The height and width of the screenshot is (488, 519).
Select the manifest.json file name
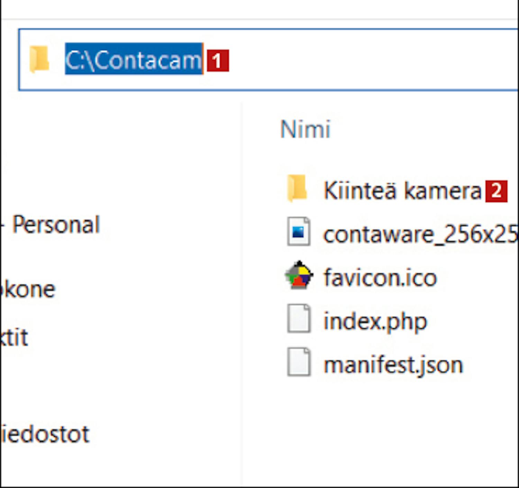pyautogui.click(x=393, y=365)
